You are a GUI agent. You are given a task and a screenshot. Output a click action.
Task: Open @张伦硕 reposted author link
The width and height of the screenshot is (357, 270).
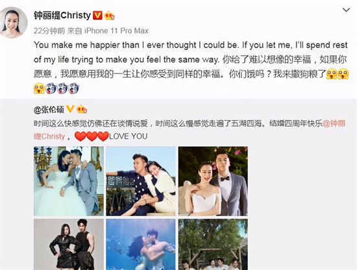(49, 110)
